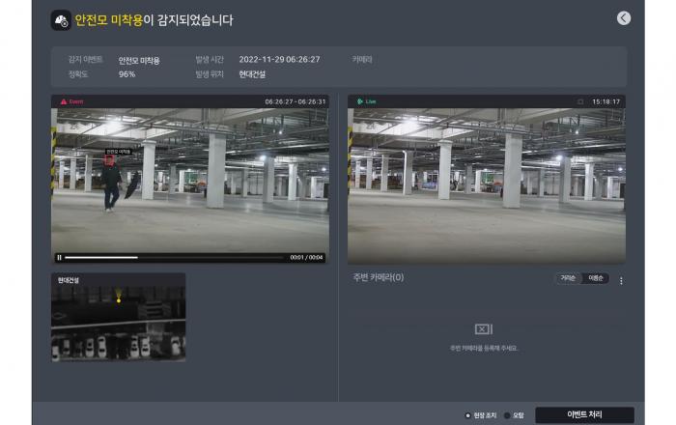676x425 pixels.
Task: Click the 현대건설 site map thumbnail
Action: pyautogui.click(x=118, y=322)
